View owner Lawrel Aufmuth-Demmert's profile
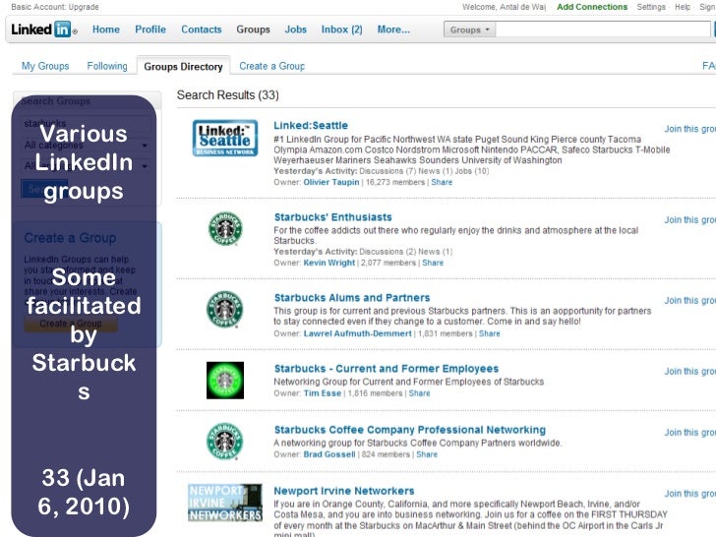The image size is (716, 537). pos(358,333)
